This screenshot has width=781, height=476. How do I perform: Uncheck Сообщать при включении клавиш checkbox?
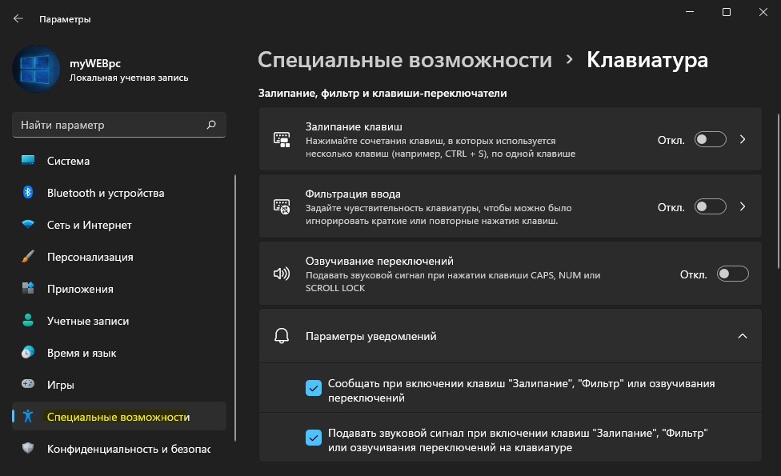coord(314,388)
